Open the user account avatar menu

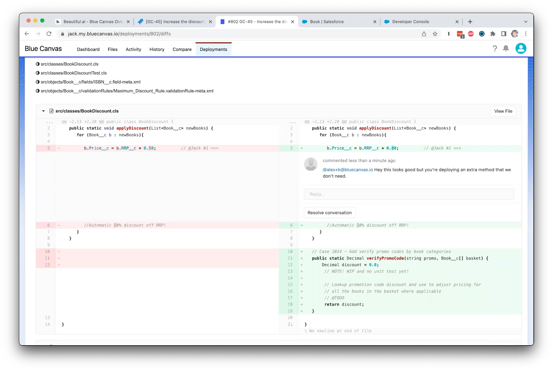click(521, 49)
